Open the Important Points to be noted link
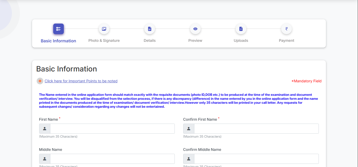 point(81,81)
